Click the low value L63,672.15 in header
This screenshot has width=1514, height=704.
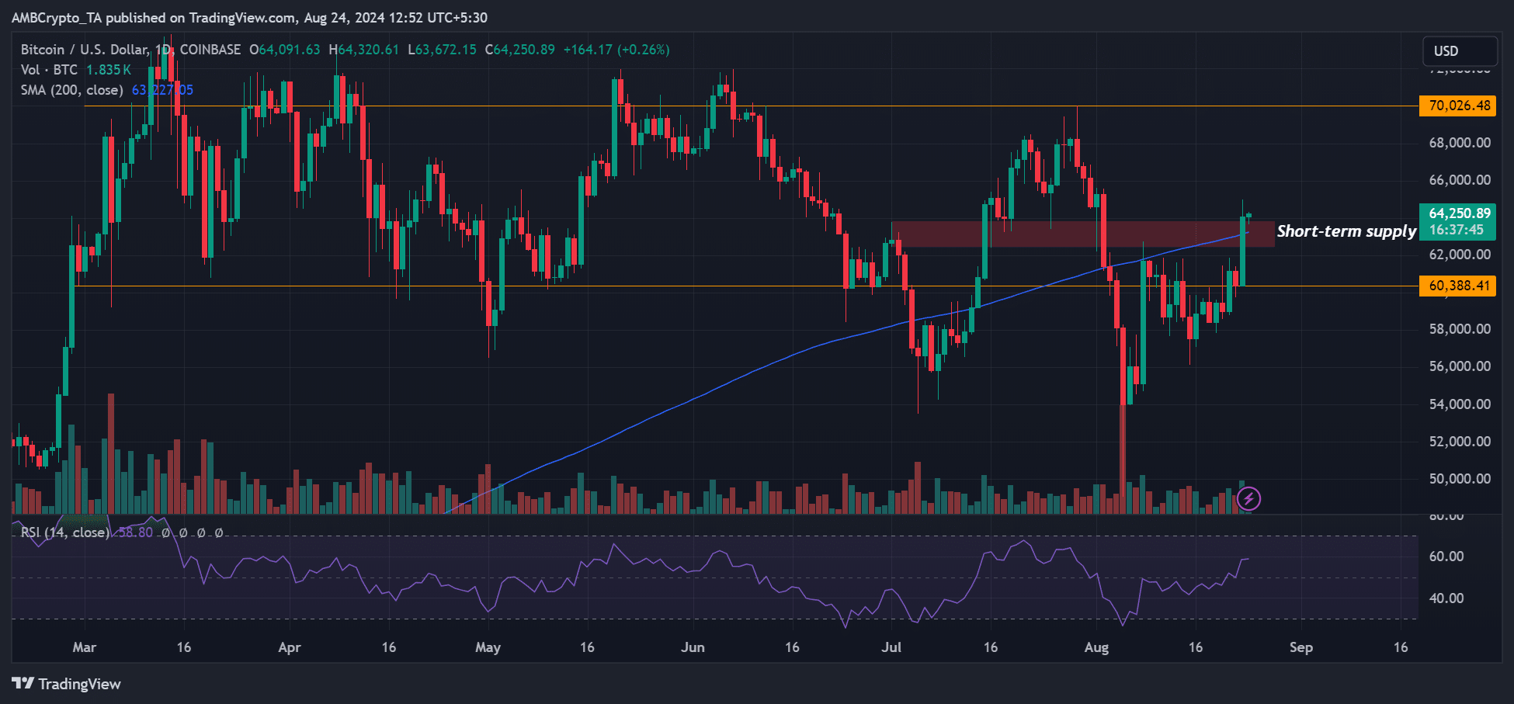click(443, 50)
